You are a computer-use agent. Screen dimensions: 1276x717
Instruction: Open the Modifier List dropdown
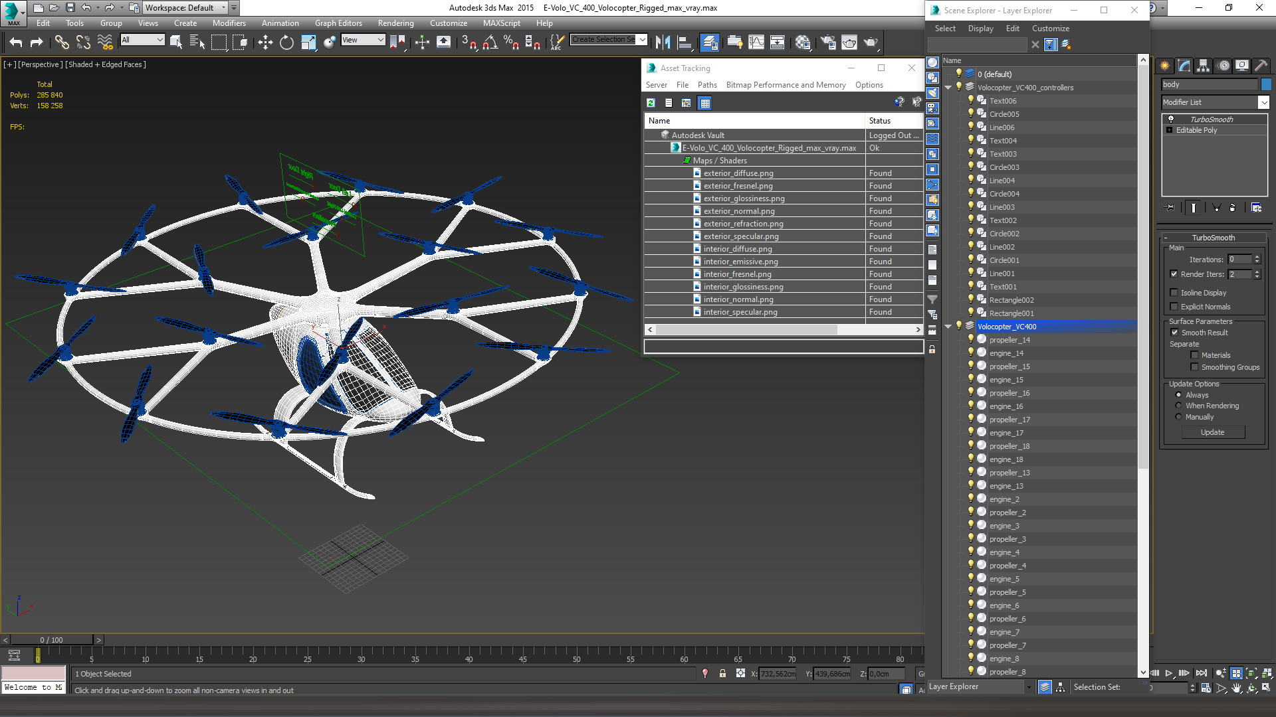click(1263, 102)
